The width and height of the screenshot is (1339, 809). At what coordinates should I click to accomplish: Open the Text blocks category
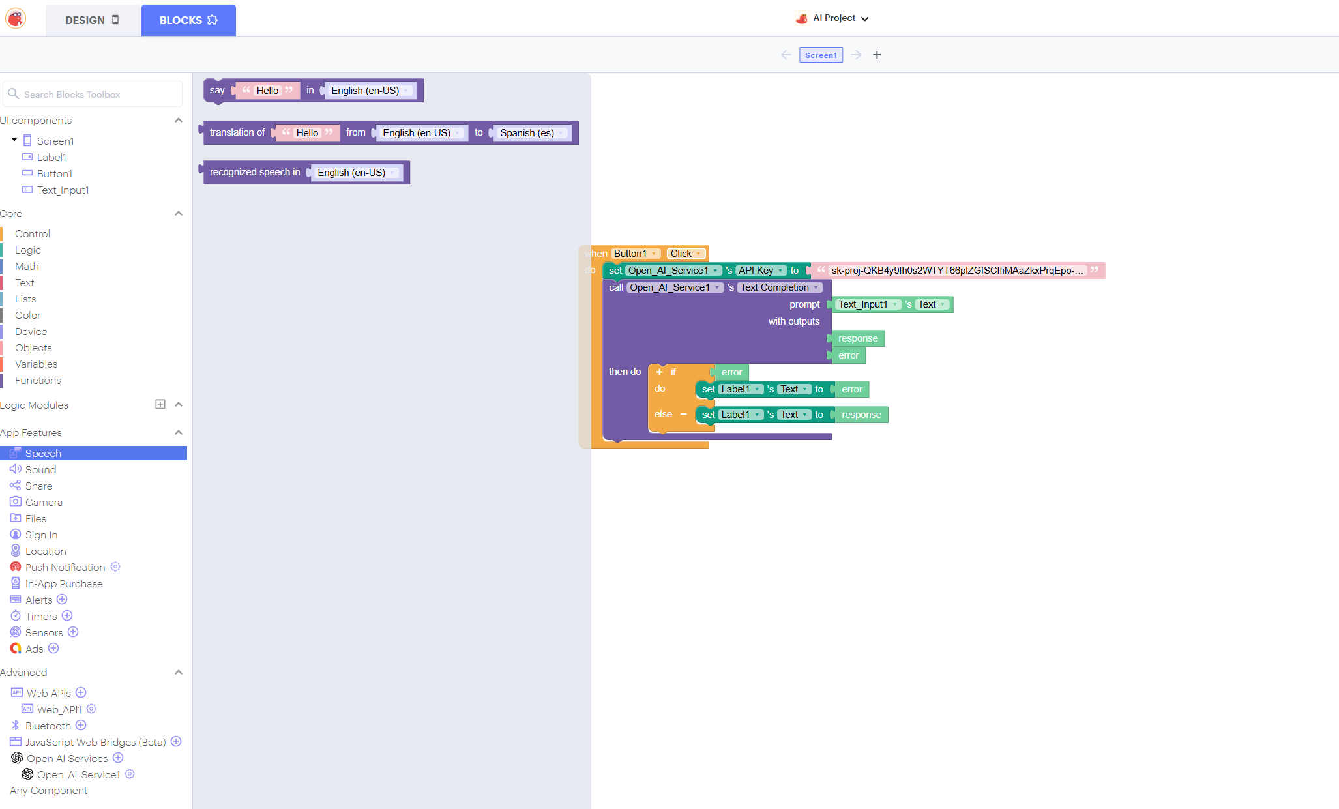(x=25, y=282)
